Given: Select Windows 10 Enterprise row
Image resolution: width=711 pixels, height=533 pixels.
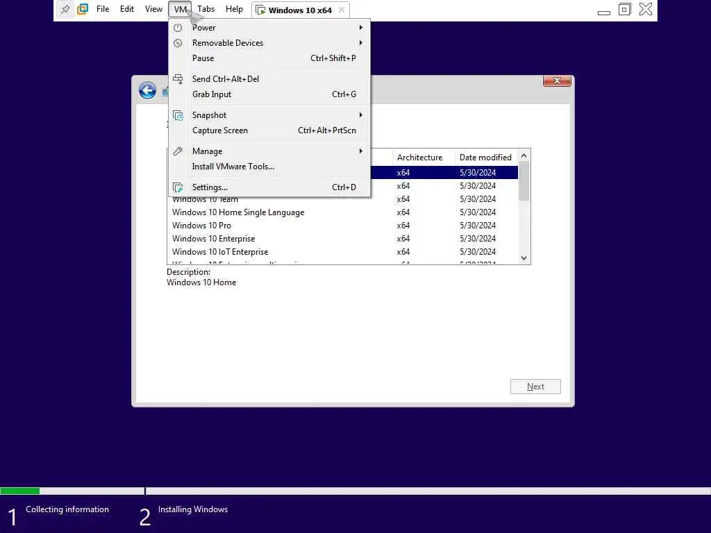Looking at the screenshot, I should [x=343, y=239].
